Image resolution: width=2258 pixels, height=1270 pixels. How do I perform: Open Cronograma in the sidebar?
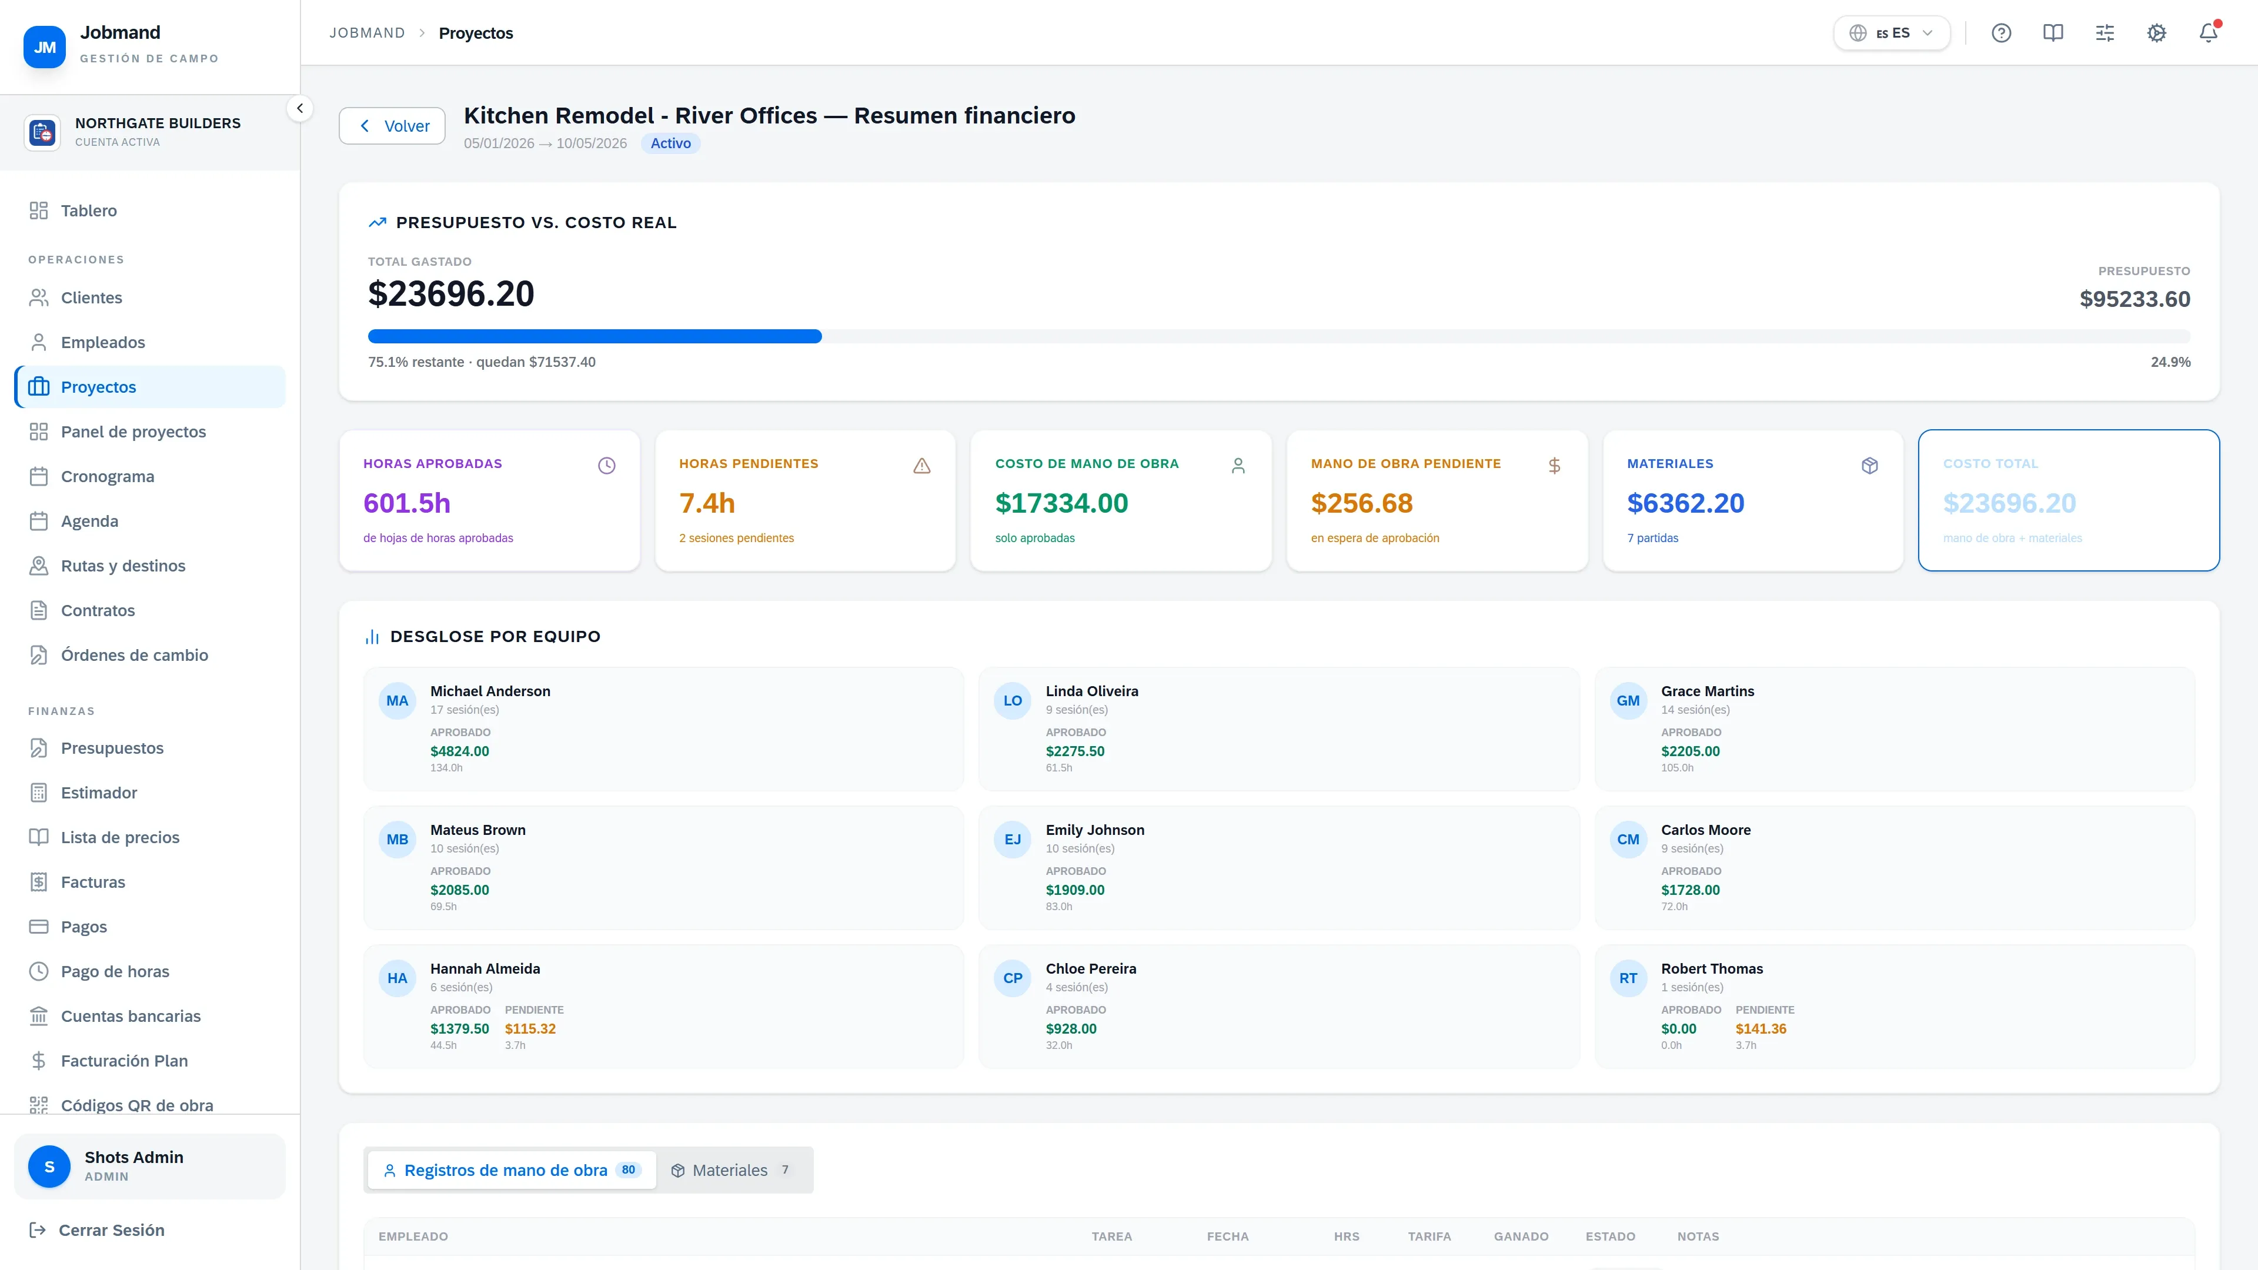point(150,477)
